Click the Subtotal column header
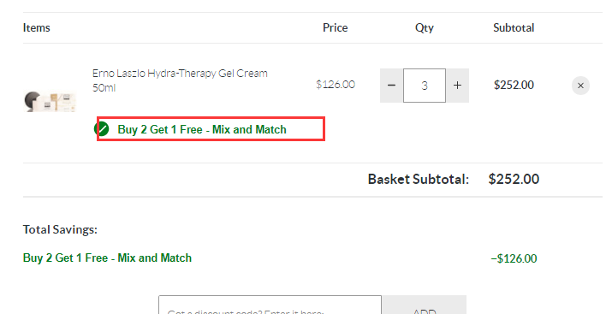Screen dimensions: 612x314 pyautogui.click(x=514, y=27)
